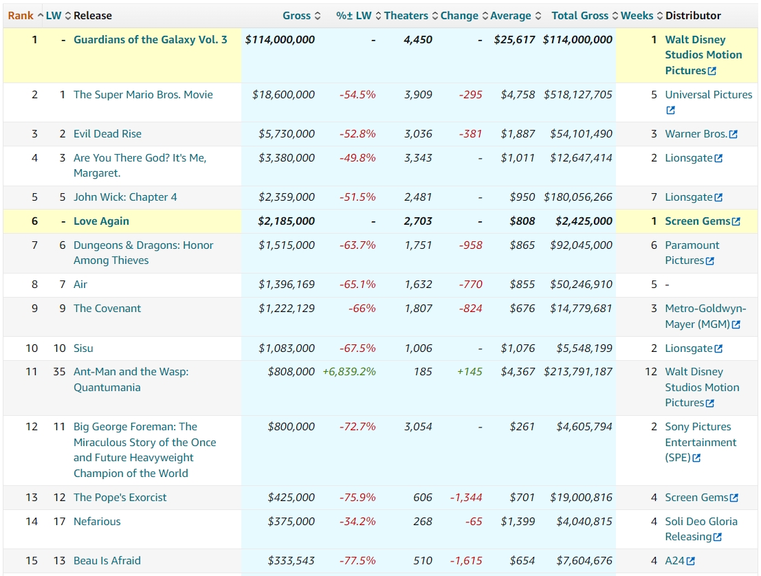The height and width of the screenshot is (576, 761).
Task: Click external link icon under Universal Pictures
Action: 670,110
